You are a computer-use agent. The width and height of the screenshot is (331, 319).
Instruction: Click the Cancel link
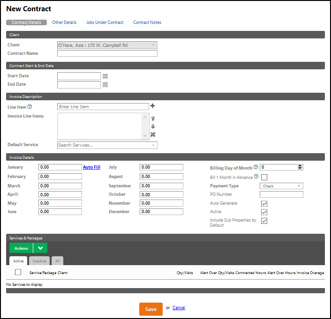coord(179,308)
